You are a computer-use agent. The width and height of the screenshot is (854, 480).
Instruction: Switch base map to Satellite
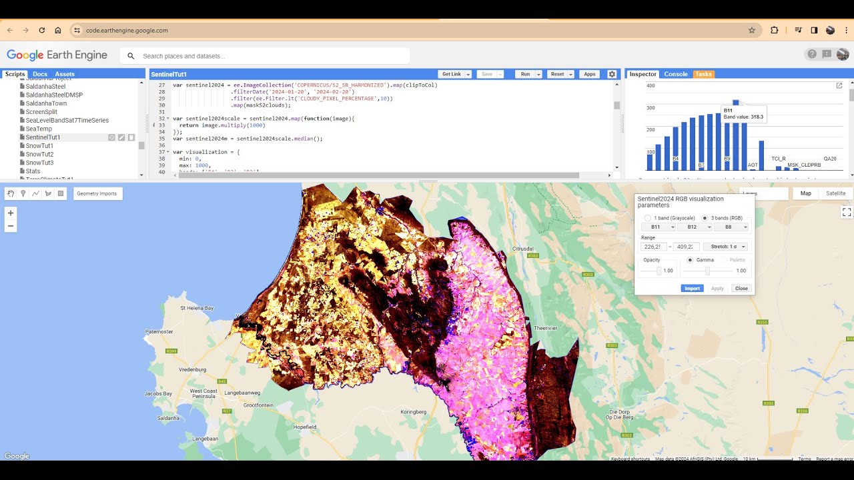point(835,193)
